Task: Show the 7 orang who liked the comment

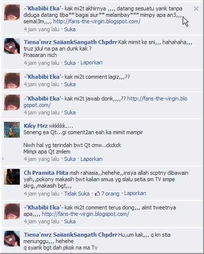Action: (110, 194)
